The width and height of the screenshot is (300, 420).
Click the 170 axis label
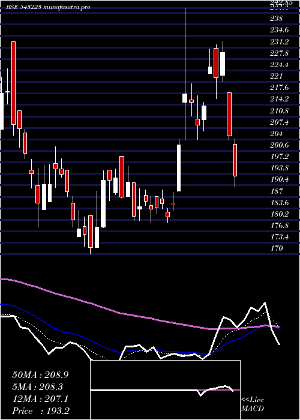pyautogui.click(x=277, y=248)
